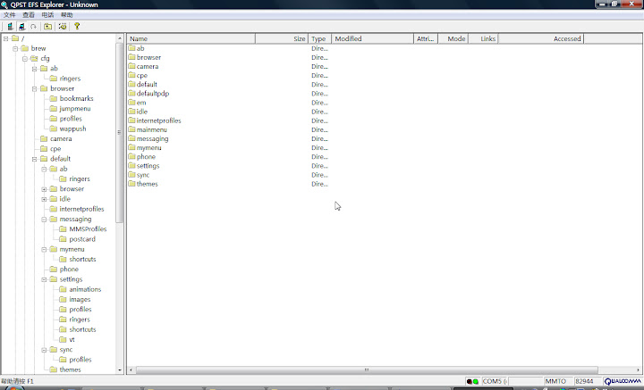Select the bookmarks folder in tree
Image resolution: width=644 pixels, height=390 pixels.
click(76, 99)
